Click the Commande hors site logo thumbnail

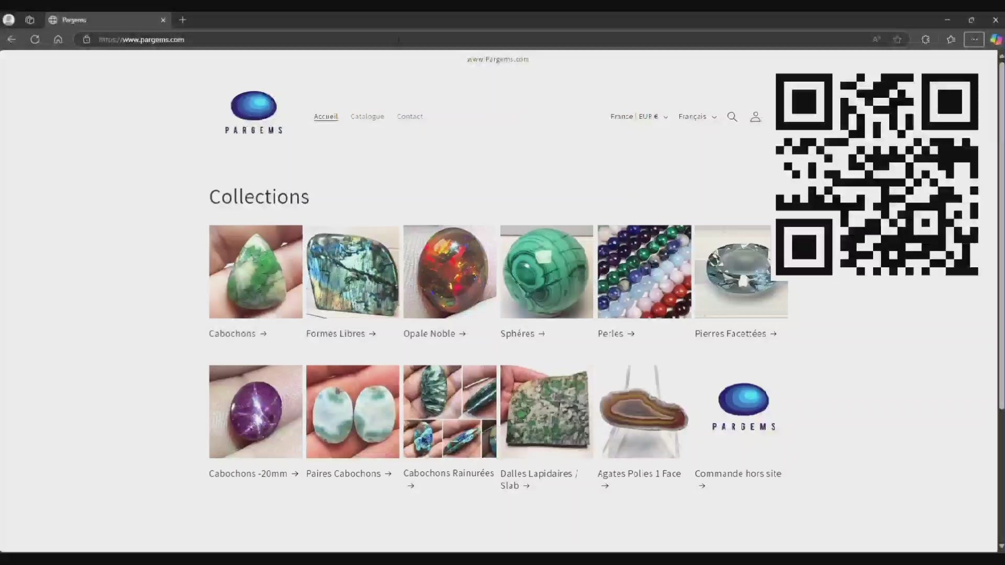[x=741, y=412]
